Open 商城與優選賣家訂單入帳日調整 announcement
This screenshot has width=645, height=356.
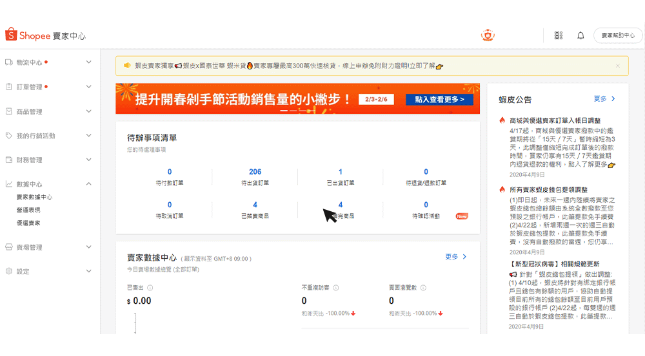coord(555,120)
